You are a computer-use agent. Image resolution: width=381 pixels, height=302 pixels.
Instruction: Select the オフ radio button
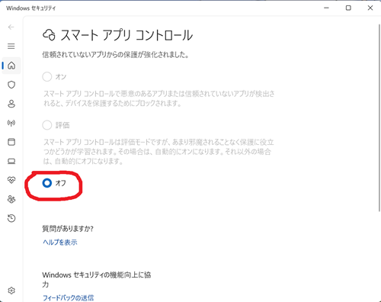tap(47, 183)
